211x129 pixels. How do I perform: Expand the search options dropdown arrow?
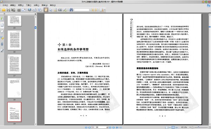tap(105, 10)
